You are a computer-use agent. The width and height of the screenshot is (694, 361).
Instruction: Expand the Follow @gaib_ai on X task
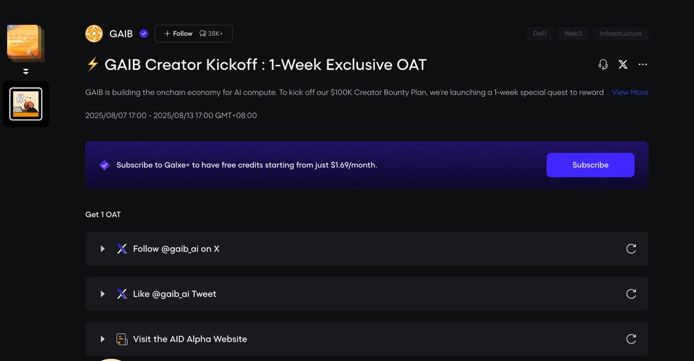pyautogui.click(x=102, y=249)
